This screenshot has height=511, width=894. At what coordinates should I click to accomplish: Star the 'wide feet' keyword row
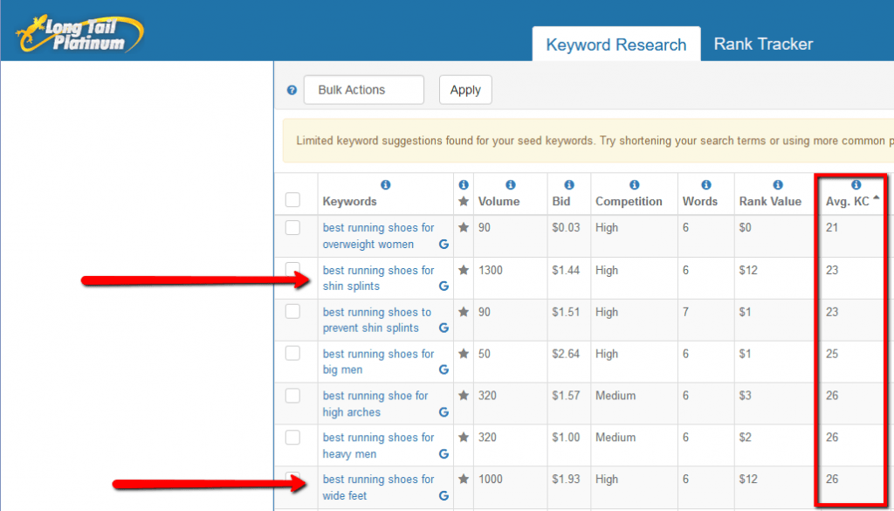[x=464, y=479]
